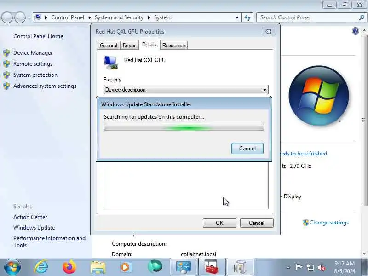This screenshot has width=368, height=276.
Task: Select the Details tab
Action: click(149, 45)
